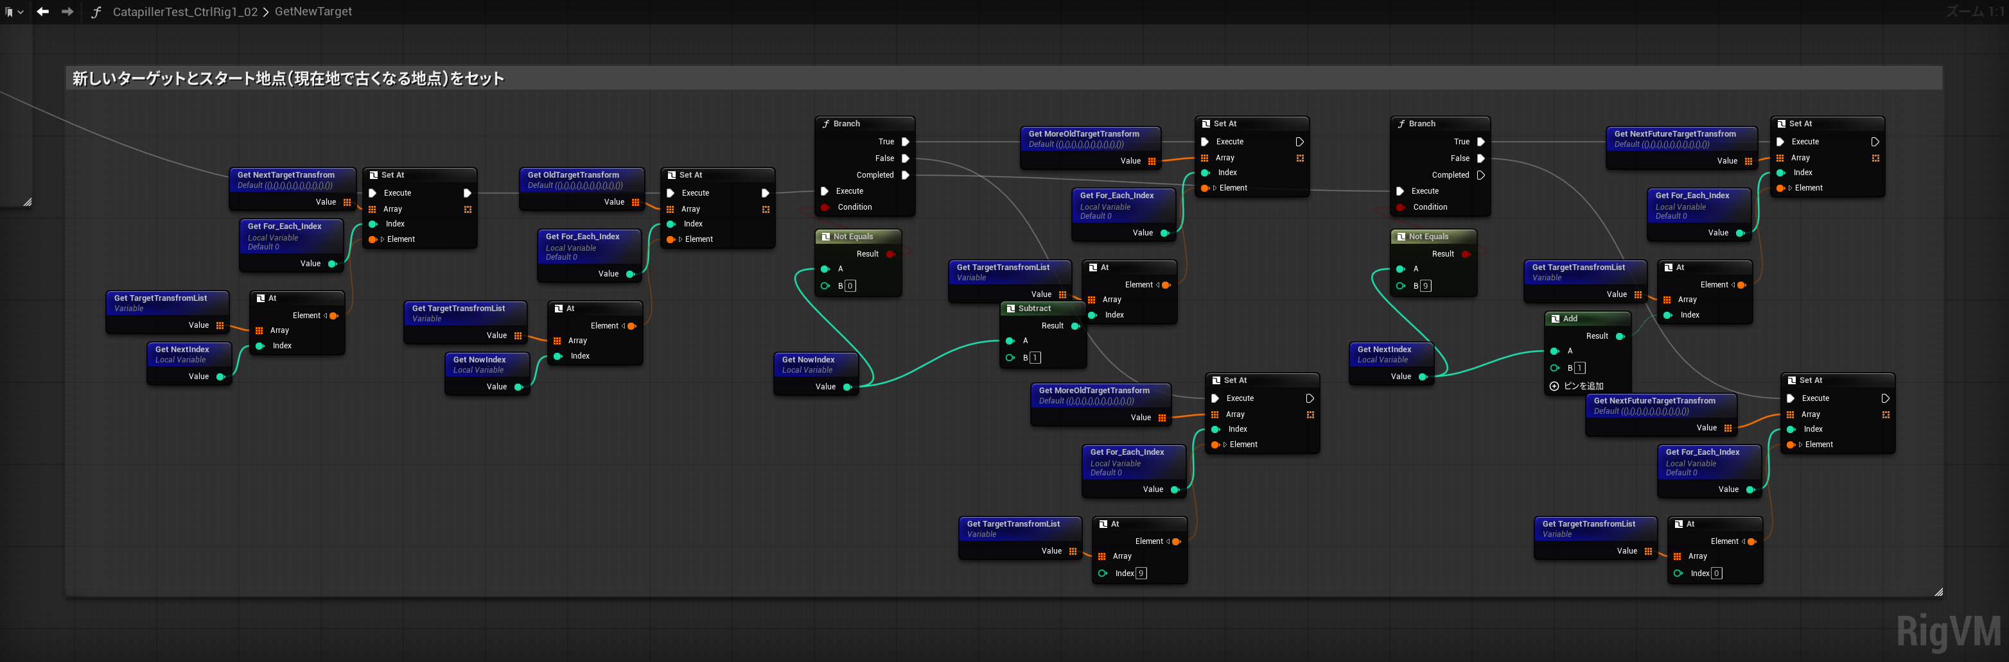Click icon of Set At fed by Get NextTargetTransfrom
Screen dimensions: 2009x662
(374, 175)
